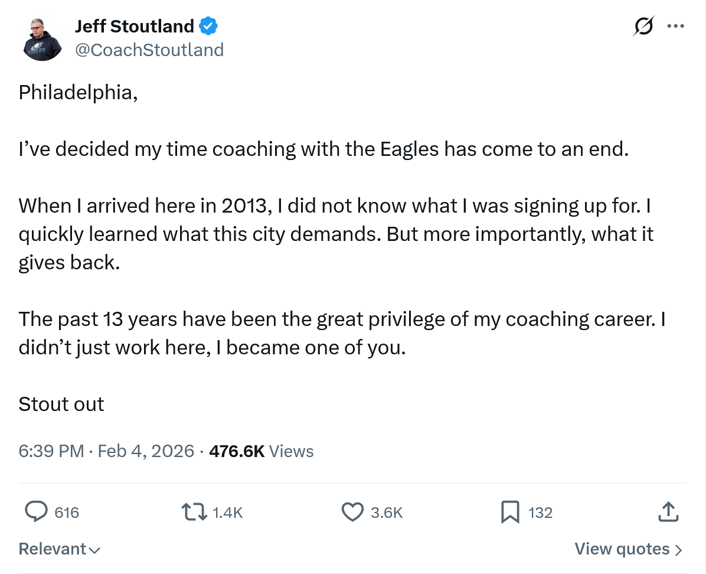706x574 pixels.
Task: Open @CoachStoutland's profile from the handle
Action: tap(149, 50)
